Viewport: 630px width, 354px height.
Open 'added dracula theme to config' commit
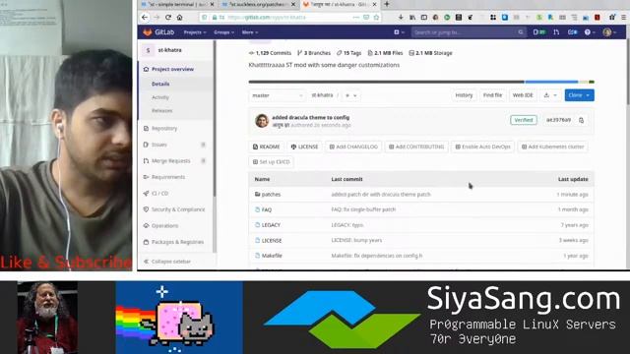311,118
